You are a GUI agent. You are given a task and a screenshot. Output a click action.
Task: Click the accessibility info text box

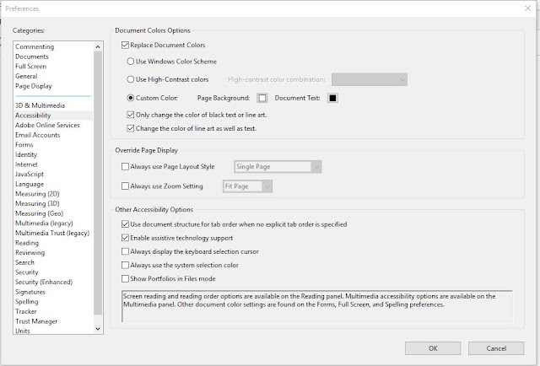pos(317,306)
